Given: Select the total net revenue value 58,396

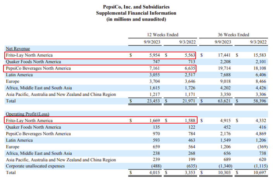Looking at the screenshot, I should tap(260, 101).
